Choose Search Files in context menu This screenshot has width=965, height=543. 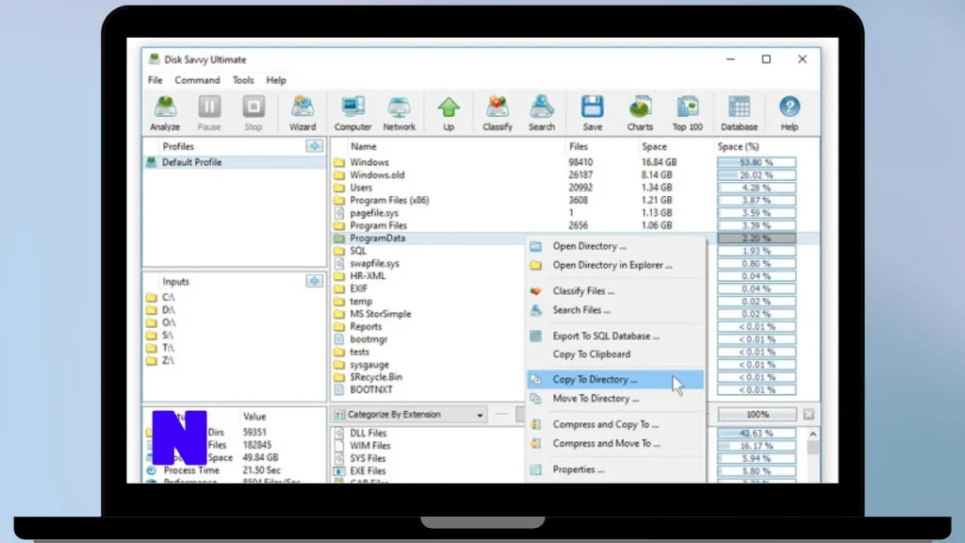[614, 309]
